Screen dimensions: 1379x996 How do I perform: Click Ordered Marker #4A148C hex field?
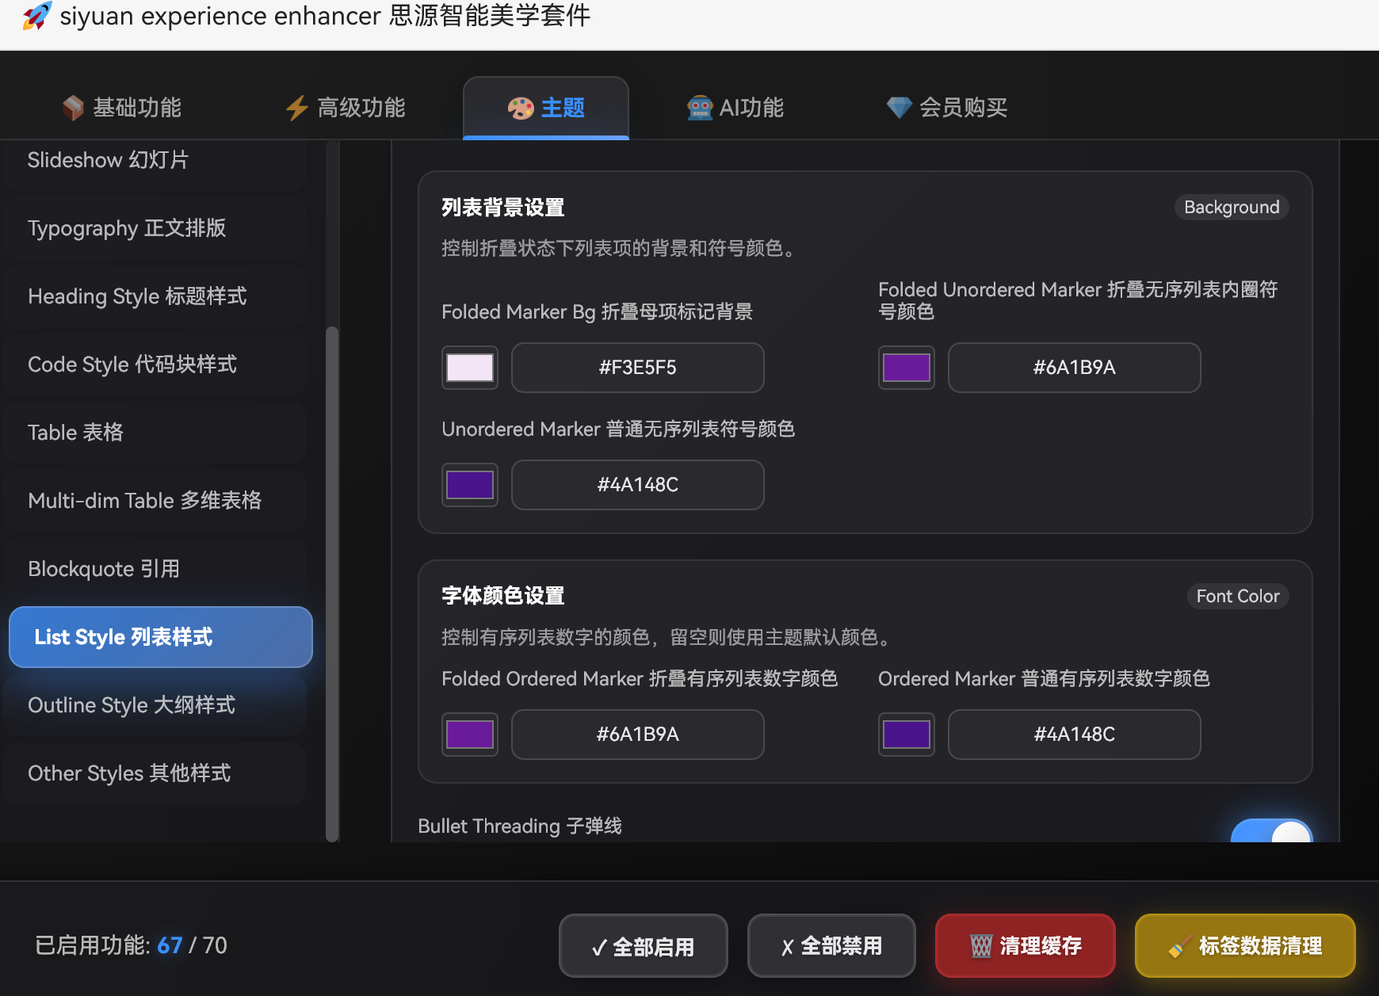[1075, 735]
